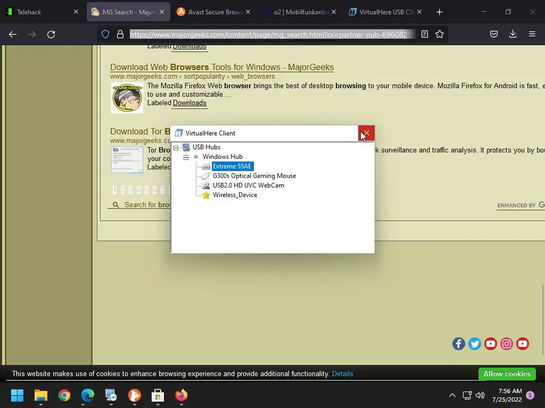Click the webcam device icon
This screenshot has width=545, height=408.
pos(206,185)
